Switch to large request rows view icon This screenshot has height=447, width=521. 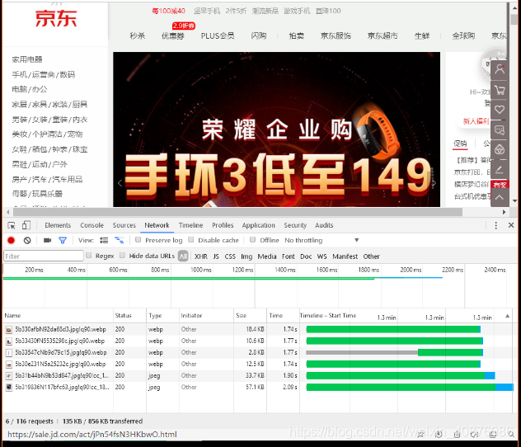[x=104, y=240]
